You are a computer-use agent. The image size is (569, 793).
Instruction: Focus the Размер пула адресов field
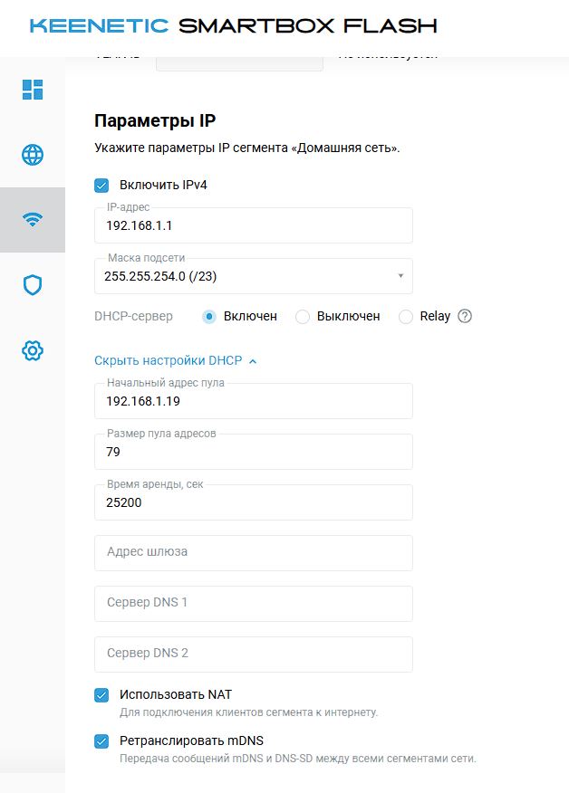tap(254, 453)
